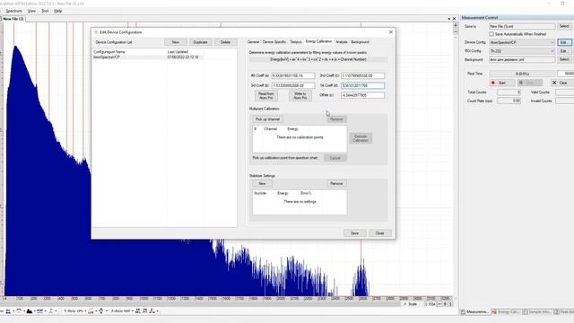This screenshot has width=574, height=323.
Task: Open the View menu
Action: point(32,11)
